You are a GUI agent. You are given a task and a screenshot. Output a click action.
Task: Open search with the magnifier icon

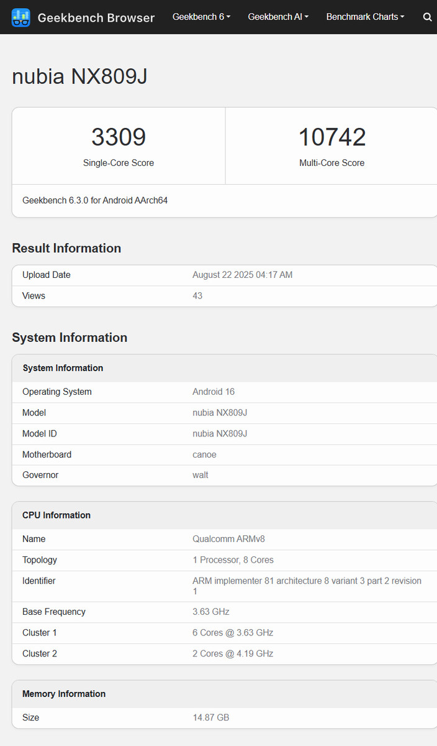[x=427, y=17]
